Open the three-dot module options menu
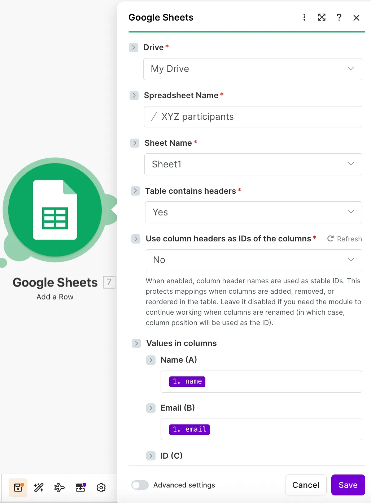 (x=304, y=17)
